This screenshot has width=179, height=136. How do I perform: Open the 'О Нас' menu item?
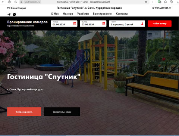click(x=55, y=14)
